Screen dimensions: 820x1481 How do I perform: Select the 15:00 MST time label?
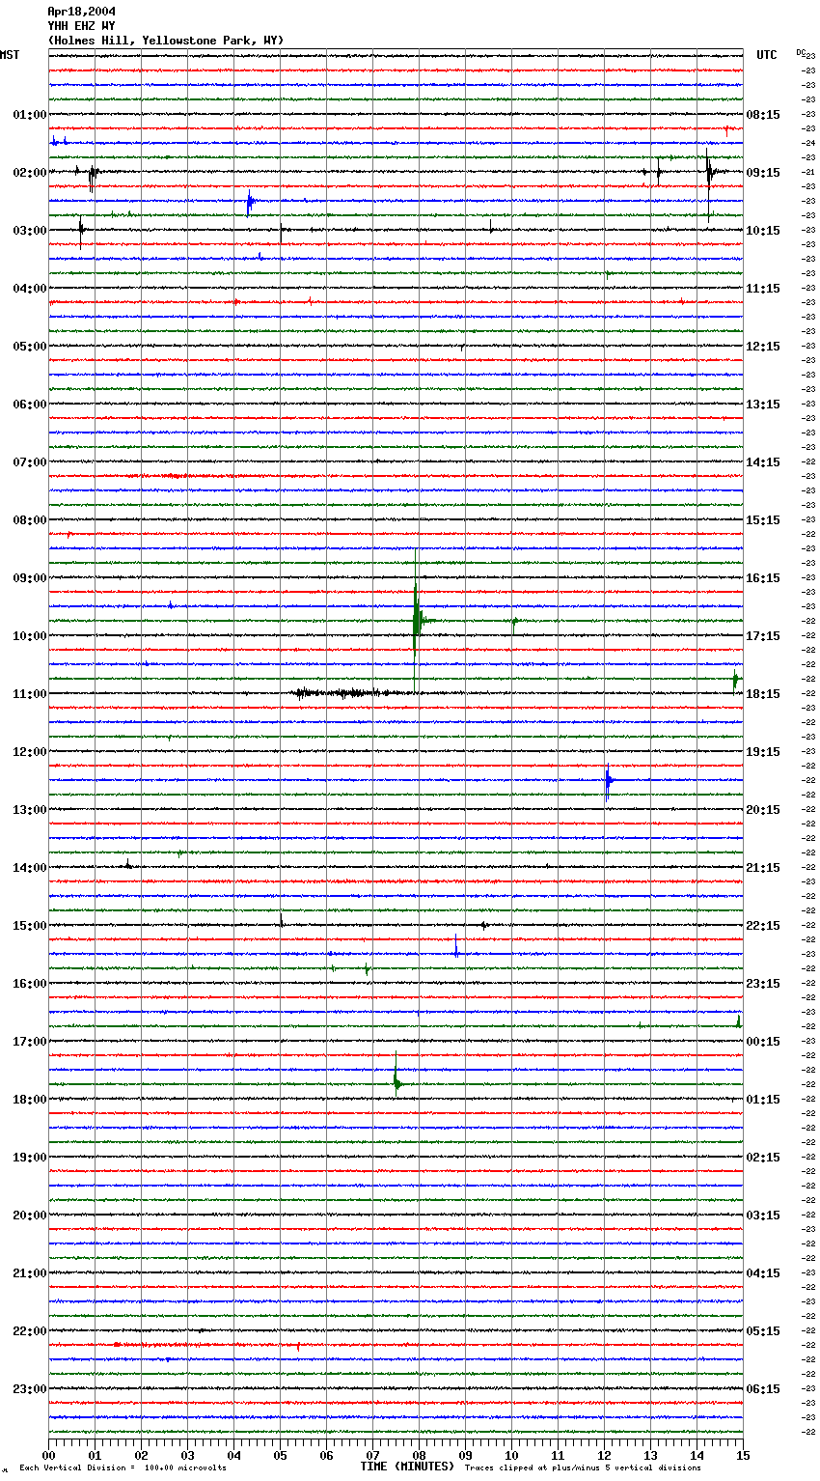(30, 926)
